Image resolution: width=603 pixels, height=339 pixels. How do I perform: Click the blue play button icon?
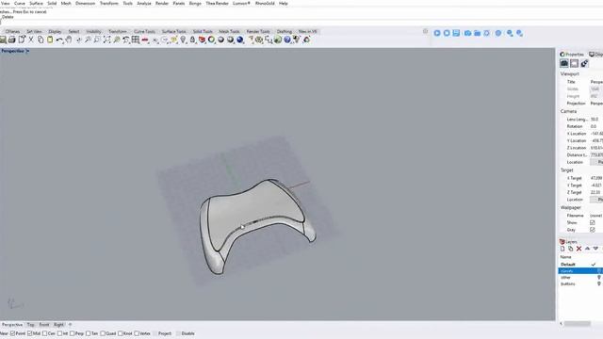coord(437,34)
